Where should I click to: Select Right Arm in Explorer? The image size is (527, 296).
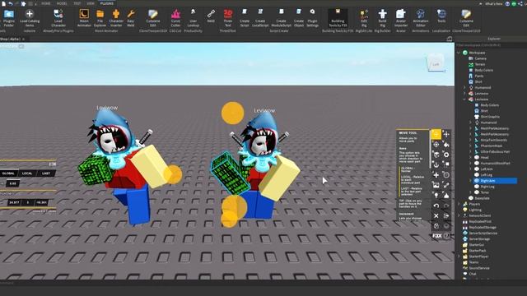[x=495, y=181]
